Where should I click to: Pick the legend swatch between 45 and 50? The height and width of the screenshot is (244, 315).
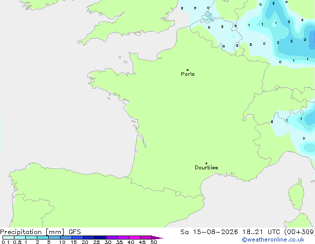tap(146, 238)
